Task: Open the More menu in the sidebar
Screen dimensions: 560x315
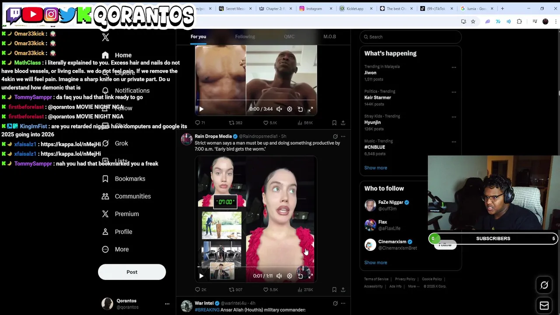Action: click(115, 249)
